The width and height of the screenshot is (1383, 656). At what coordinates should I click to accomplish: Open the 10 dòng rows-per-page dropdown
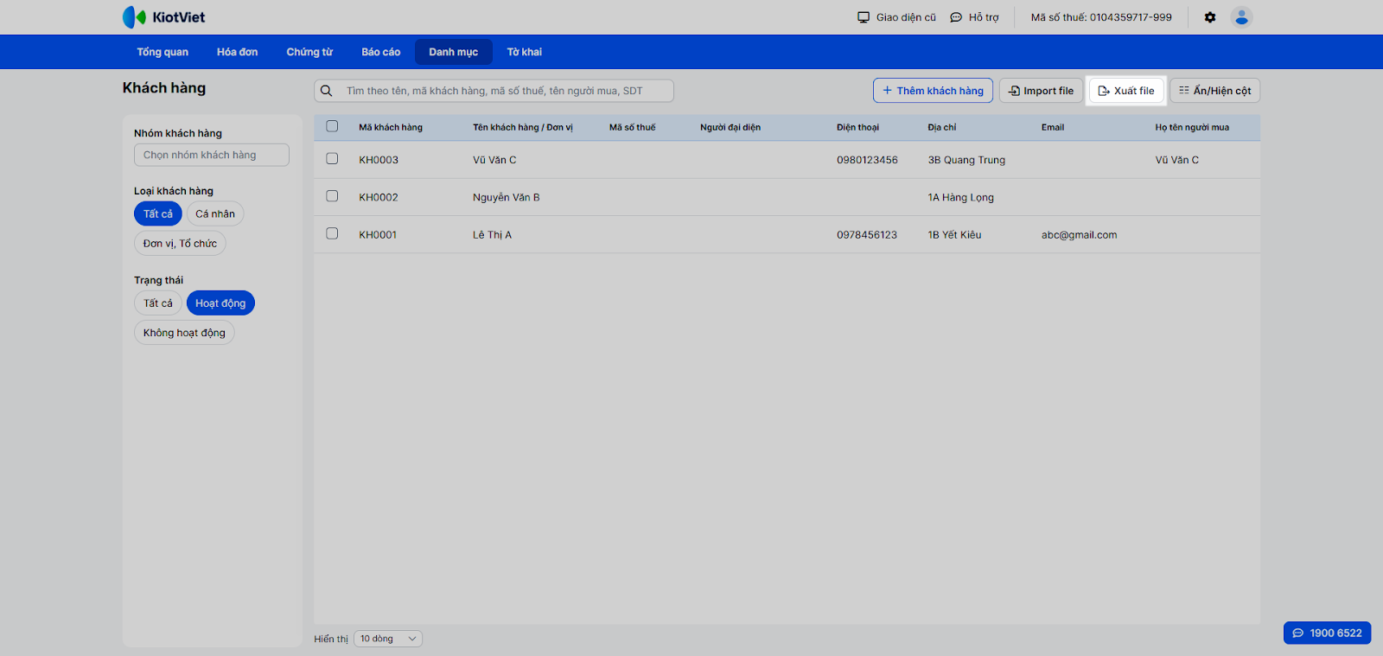388,639
